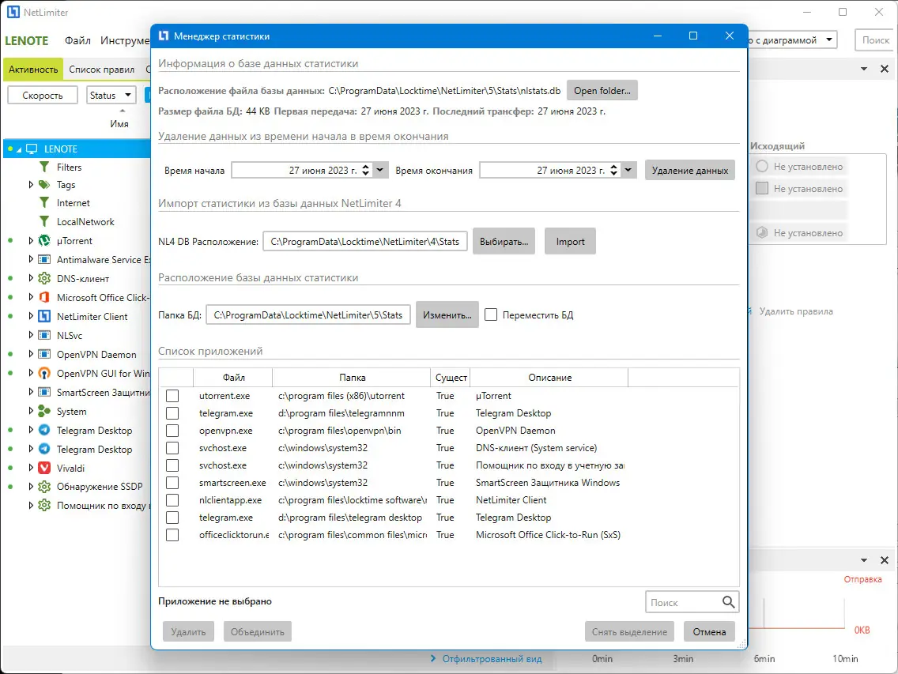Click the Обнаружение SSDP gear icon

[x=44, y=487]
